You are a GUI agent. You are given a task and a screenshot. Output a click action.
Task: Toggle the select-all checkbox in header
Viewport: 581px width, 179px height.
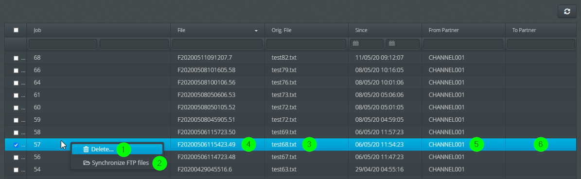click(x=16, y=30)
